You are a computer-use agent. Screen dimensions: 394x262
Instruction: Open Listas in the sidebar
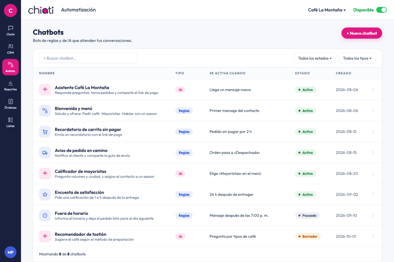(10, 122)
